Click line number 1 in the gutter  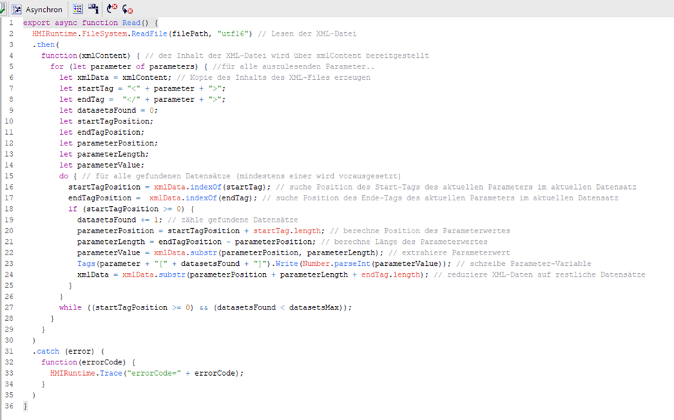click(11, 22)
